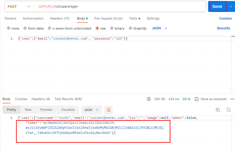Click the 200 OK status text
Viewport: 235px width, 152px height.
160,99
